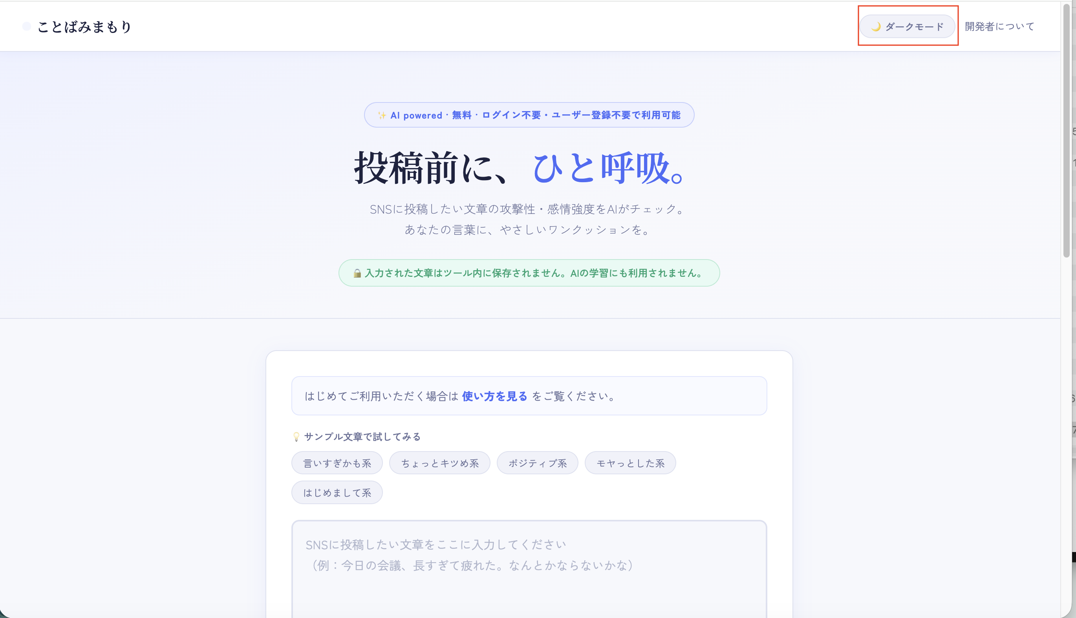The height and width of the screenshot is (618, 1076).
Task: Click the lock icon in privacy notice
Action: click(x=357, y=273)
